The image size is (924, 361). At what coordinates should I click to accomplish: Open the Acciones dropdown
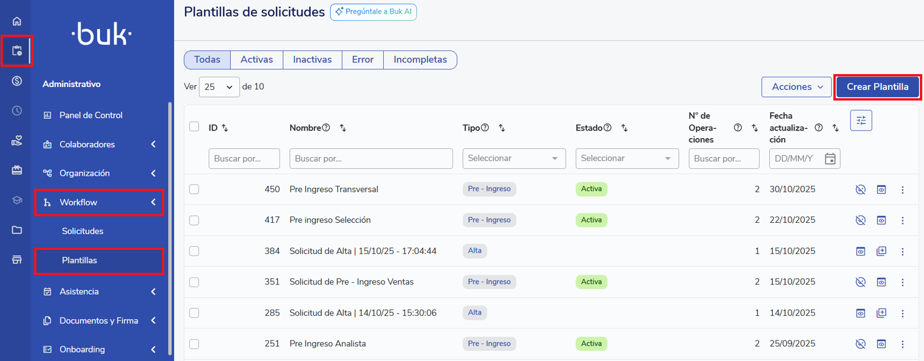[x=796, y=87]
